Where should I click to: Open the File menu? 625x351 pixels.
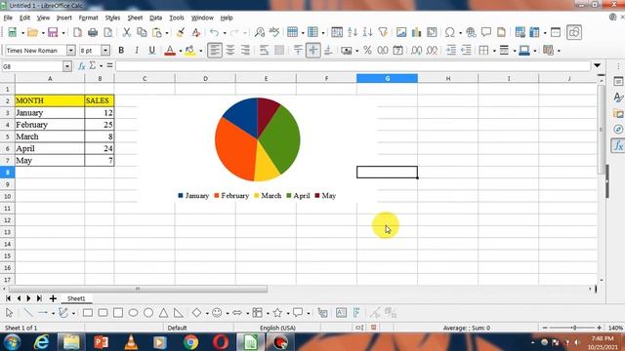click(8, 18)
